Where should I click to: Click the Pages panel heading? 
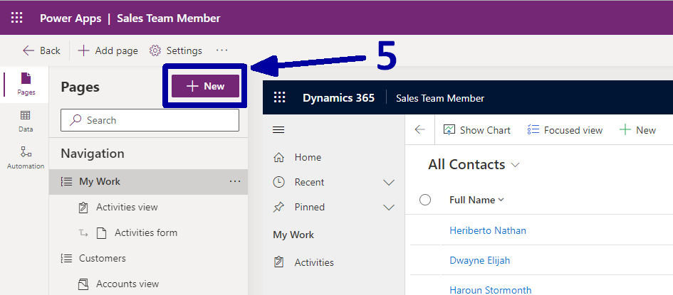[x=80, y=87]
